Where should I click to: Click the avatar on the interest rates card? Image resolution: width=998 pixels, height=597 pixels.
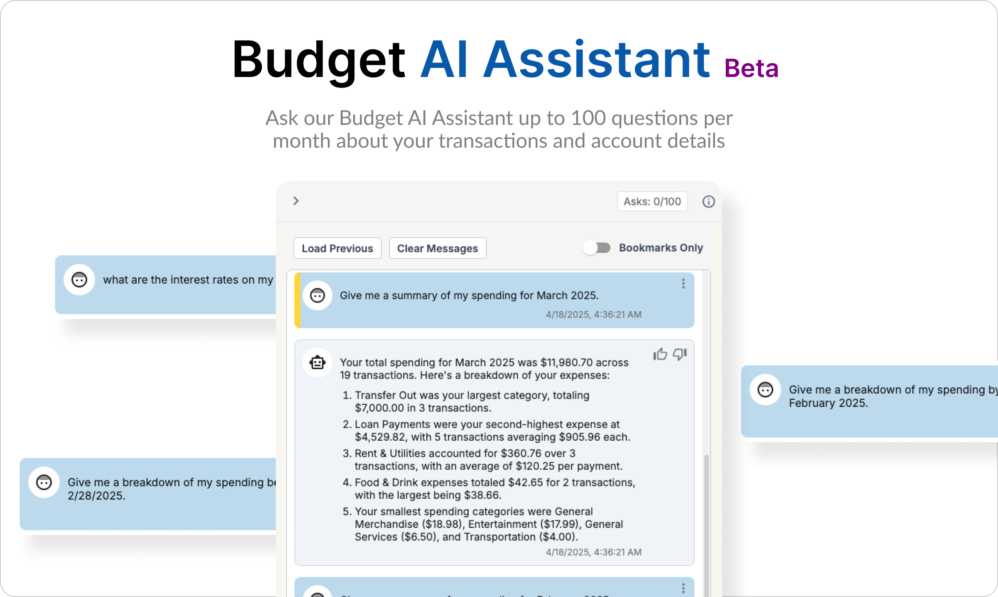[79, 280]
